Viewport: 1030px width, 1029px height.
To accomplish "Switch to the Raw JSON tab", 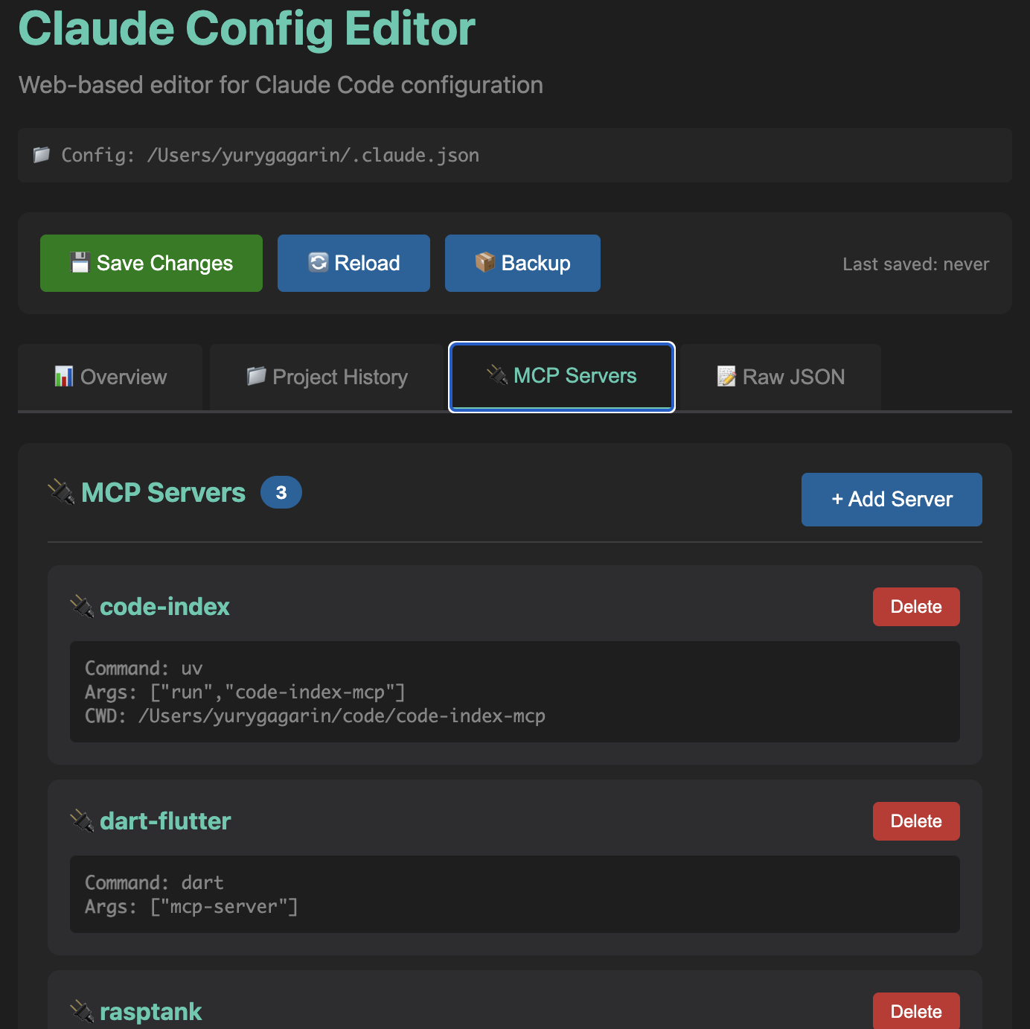I will pyautogui.click(x=780, y=377).
